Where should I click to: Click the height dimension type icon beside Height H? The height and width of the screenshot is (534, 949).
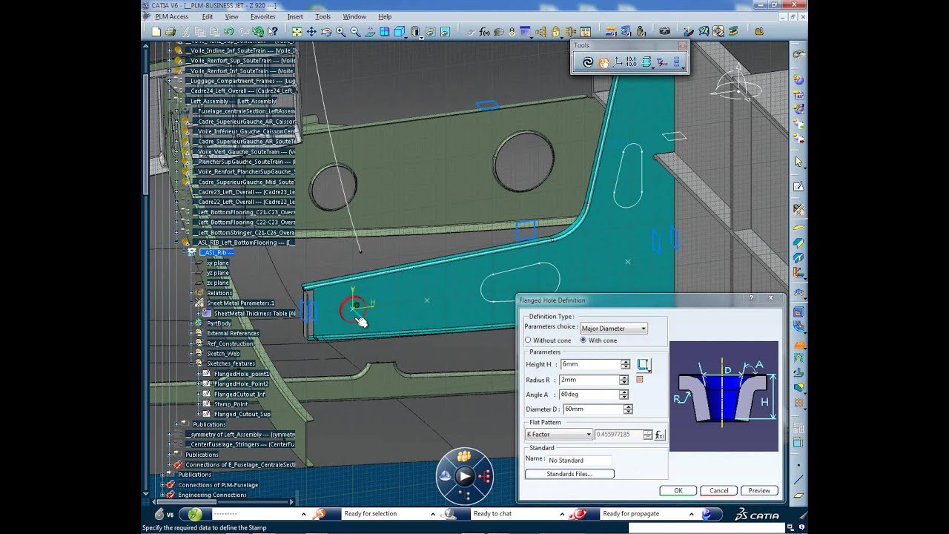click(644, 365)
